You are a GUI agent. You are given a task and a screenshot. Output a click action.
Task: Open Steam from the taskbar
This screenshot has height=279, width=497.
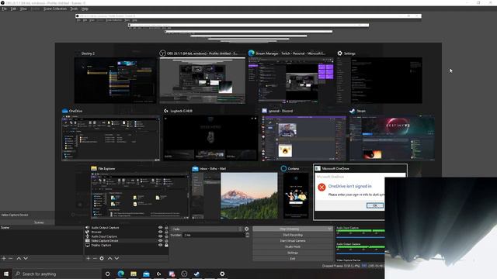196,274
